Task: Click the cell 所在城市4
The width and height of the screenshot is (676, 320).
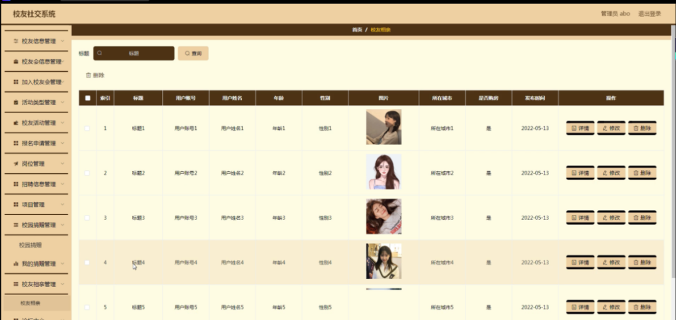Action: (x=442, y=262)
